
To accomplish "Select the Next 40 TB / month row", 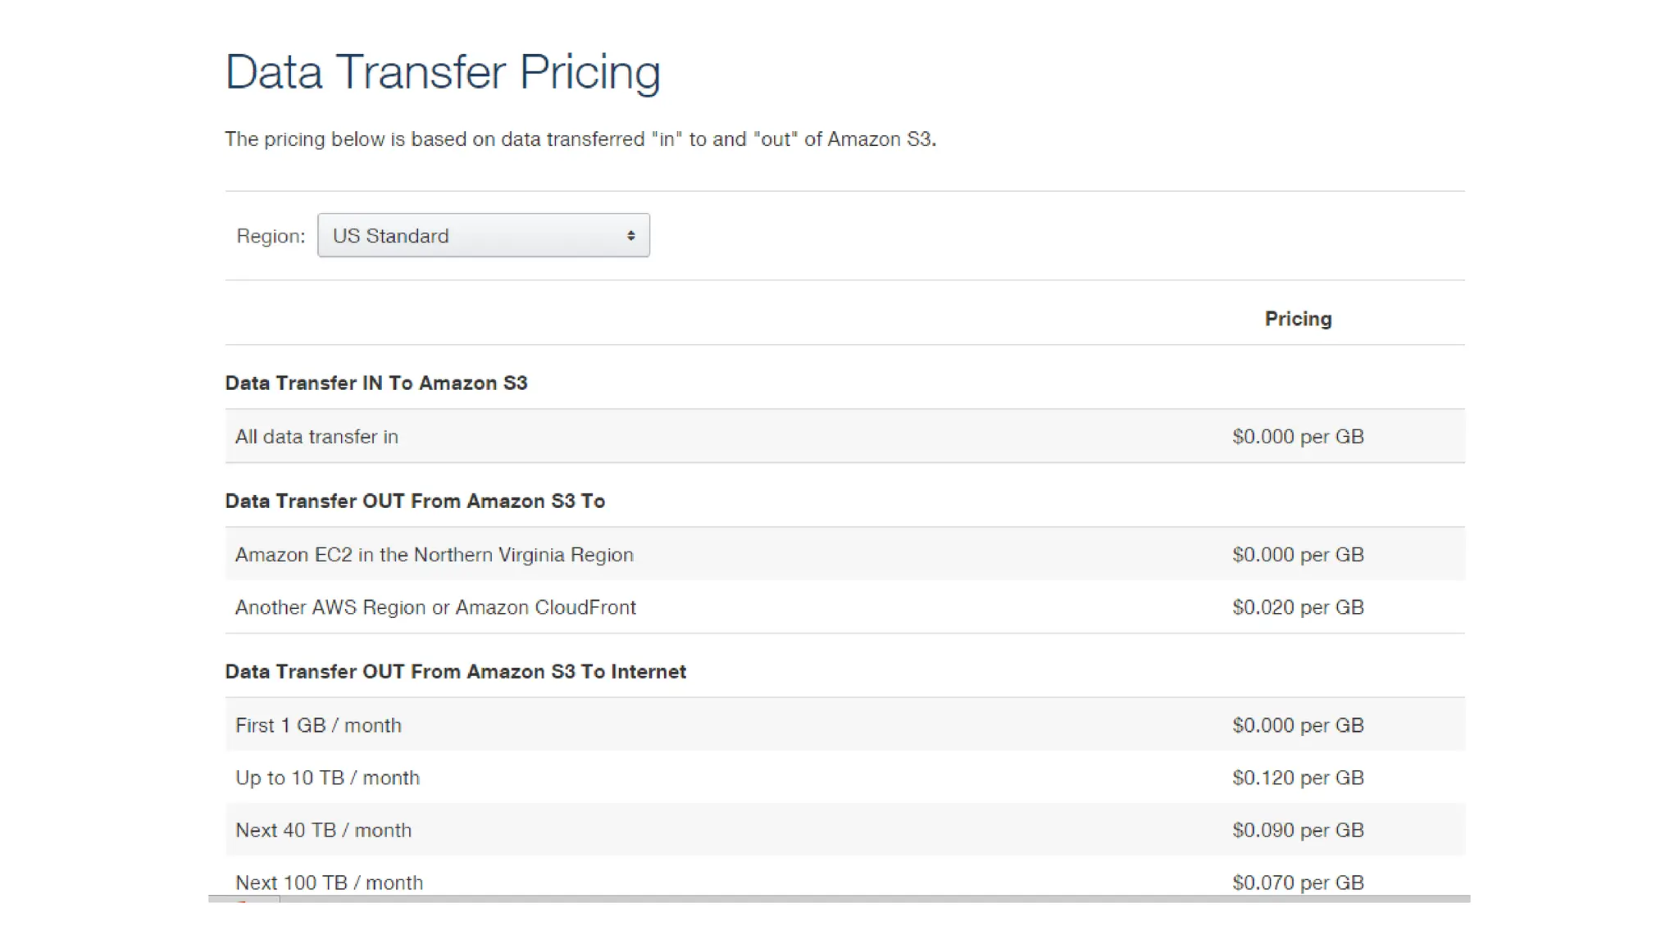I will click(324, 830).
